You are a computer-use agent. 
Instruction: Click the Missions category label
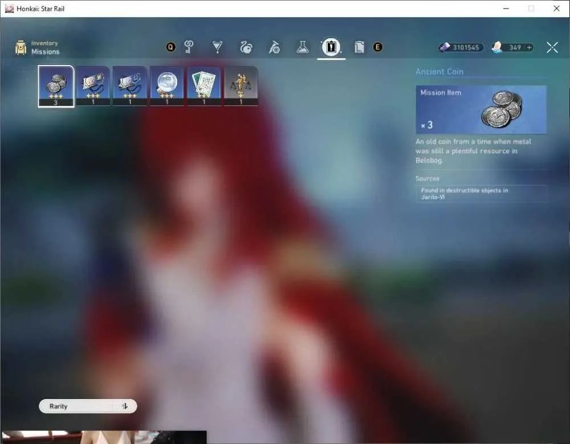coord(46,52)
